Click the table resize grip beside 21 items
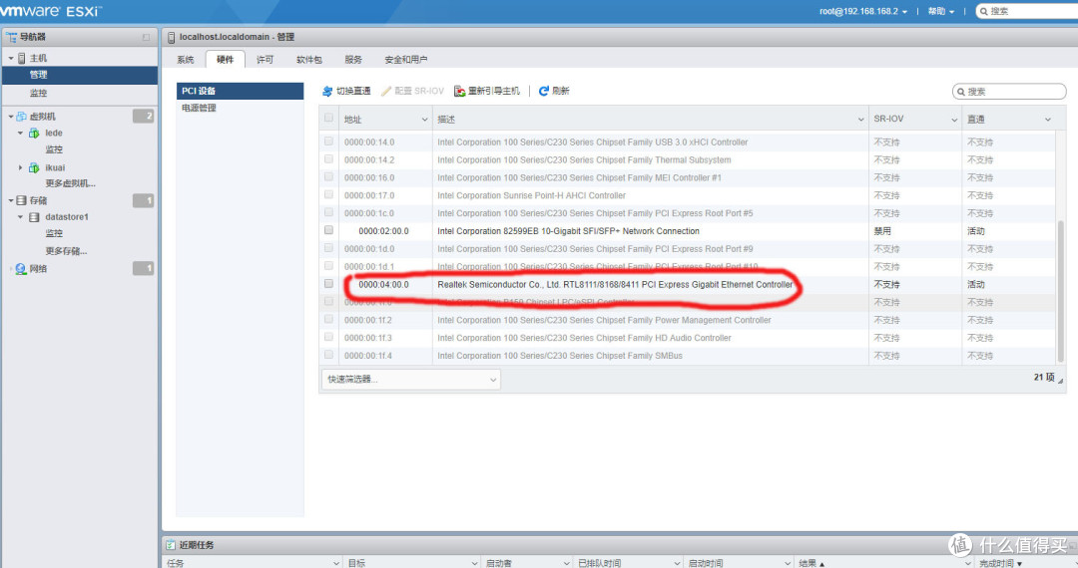The image size is (1078, 568). 1061,380
